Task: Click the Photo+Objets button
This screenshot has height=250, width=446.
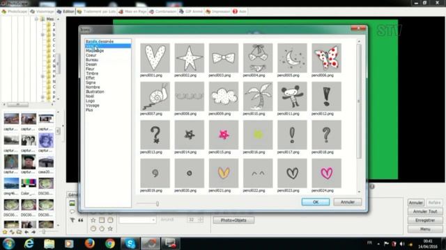Action: pos(233,220)
